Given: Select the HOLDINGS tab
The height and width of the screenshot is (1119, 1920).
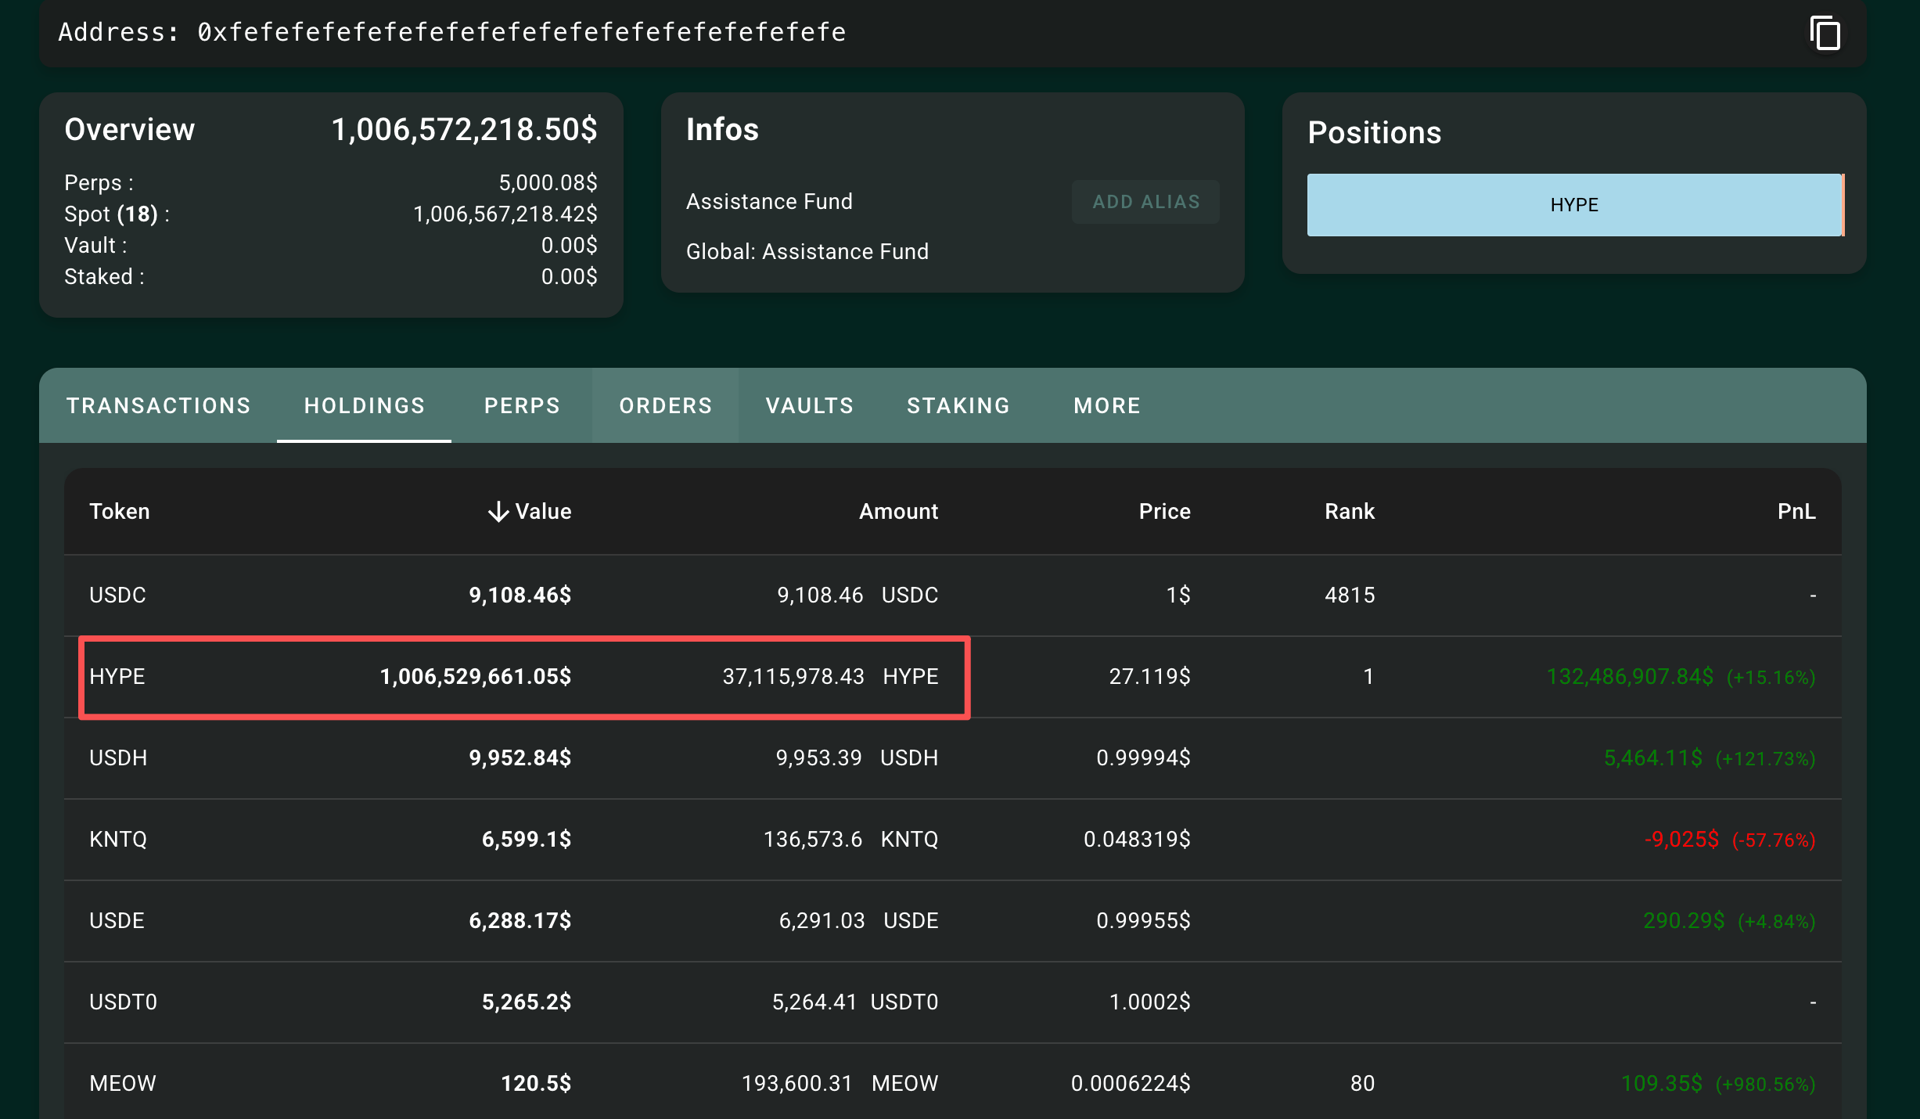Looking at the screenshot, I should [x=365, y=405].
